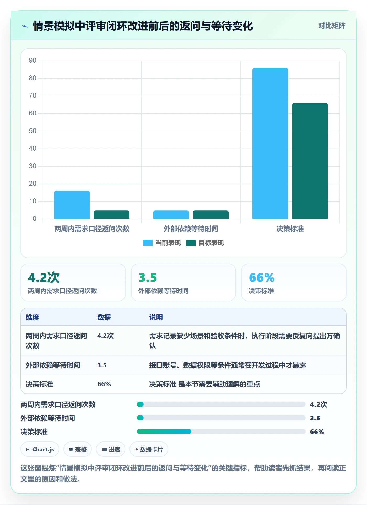Screen dimensions: 367x505
Task: Click the 数据 column header
Action: 104,317
